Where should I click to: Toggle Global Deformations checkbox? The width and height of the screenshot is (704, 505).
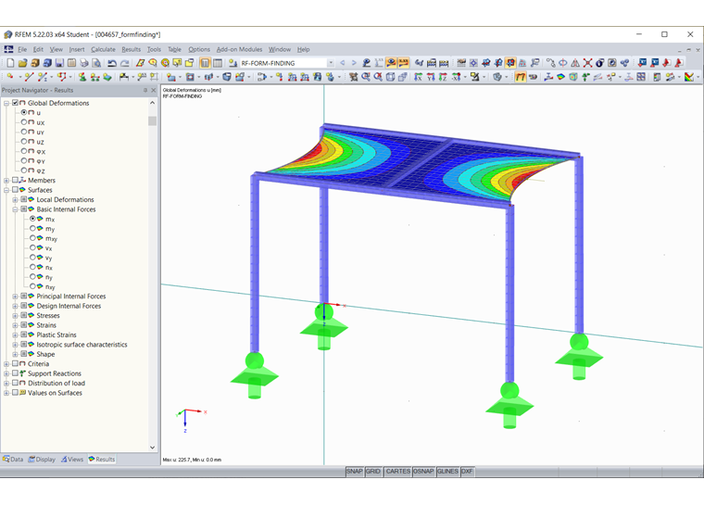coord(15,103)
